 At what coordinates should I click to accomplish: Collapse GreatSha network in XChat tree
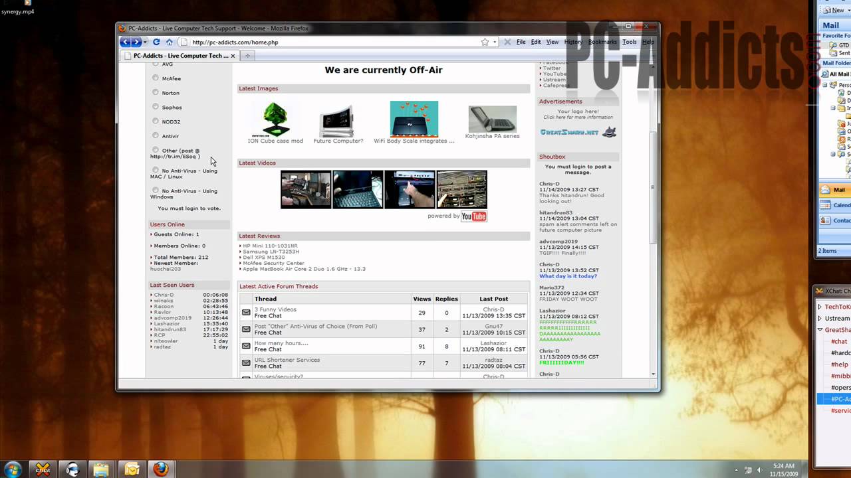(820, 330)
